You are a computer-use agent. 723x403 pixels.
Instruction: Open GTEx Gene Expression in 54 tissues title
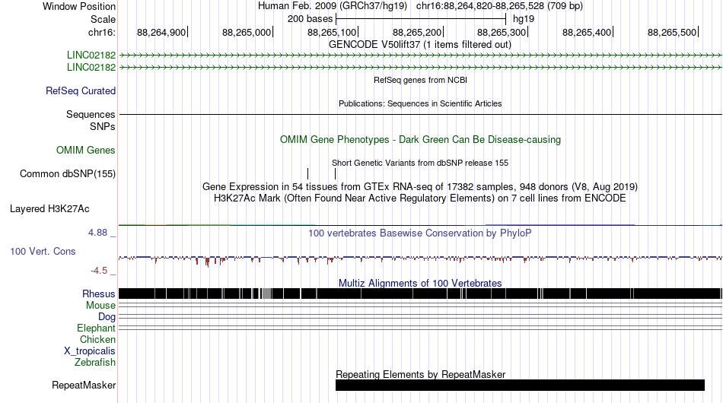420,186
